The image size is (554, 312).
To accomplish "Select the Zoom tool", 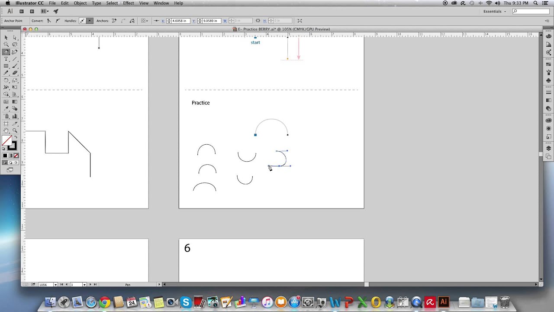I will tap(15, 130).
